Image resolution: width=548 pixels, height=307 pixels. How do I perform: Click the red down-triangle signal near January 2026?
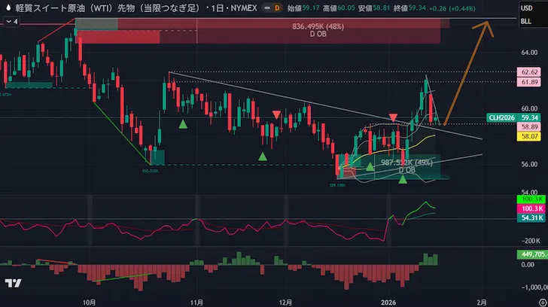393,117
